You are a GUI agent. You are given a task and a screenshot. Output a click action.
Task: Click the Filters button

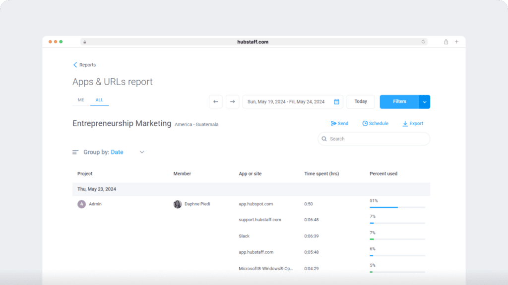pyautogui.click(x=399, y=101)
